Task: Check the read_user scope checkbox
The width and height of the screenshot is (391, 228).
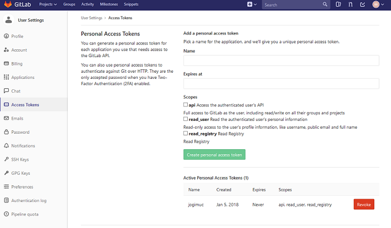Action: pyautogui.click(x=186, y=119)
